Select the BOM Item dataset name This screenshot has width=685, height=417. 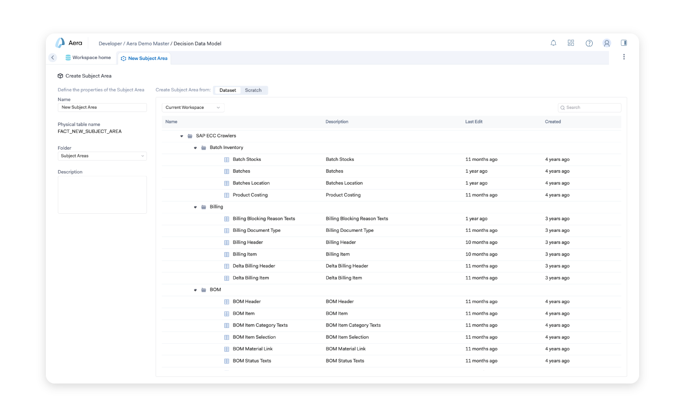[244, 313]
